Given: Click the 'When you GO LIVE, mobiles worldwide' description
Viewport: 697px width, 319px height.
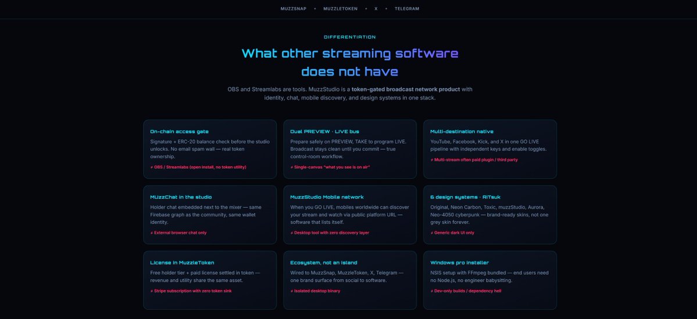Looking at the screenshot, I should [x=350, y=215].
